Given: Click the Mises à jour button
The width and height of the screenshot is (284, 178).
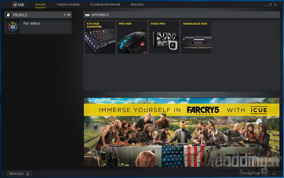Looking at the screenshot, I should pyautogui.click(x=19, y=174).
